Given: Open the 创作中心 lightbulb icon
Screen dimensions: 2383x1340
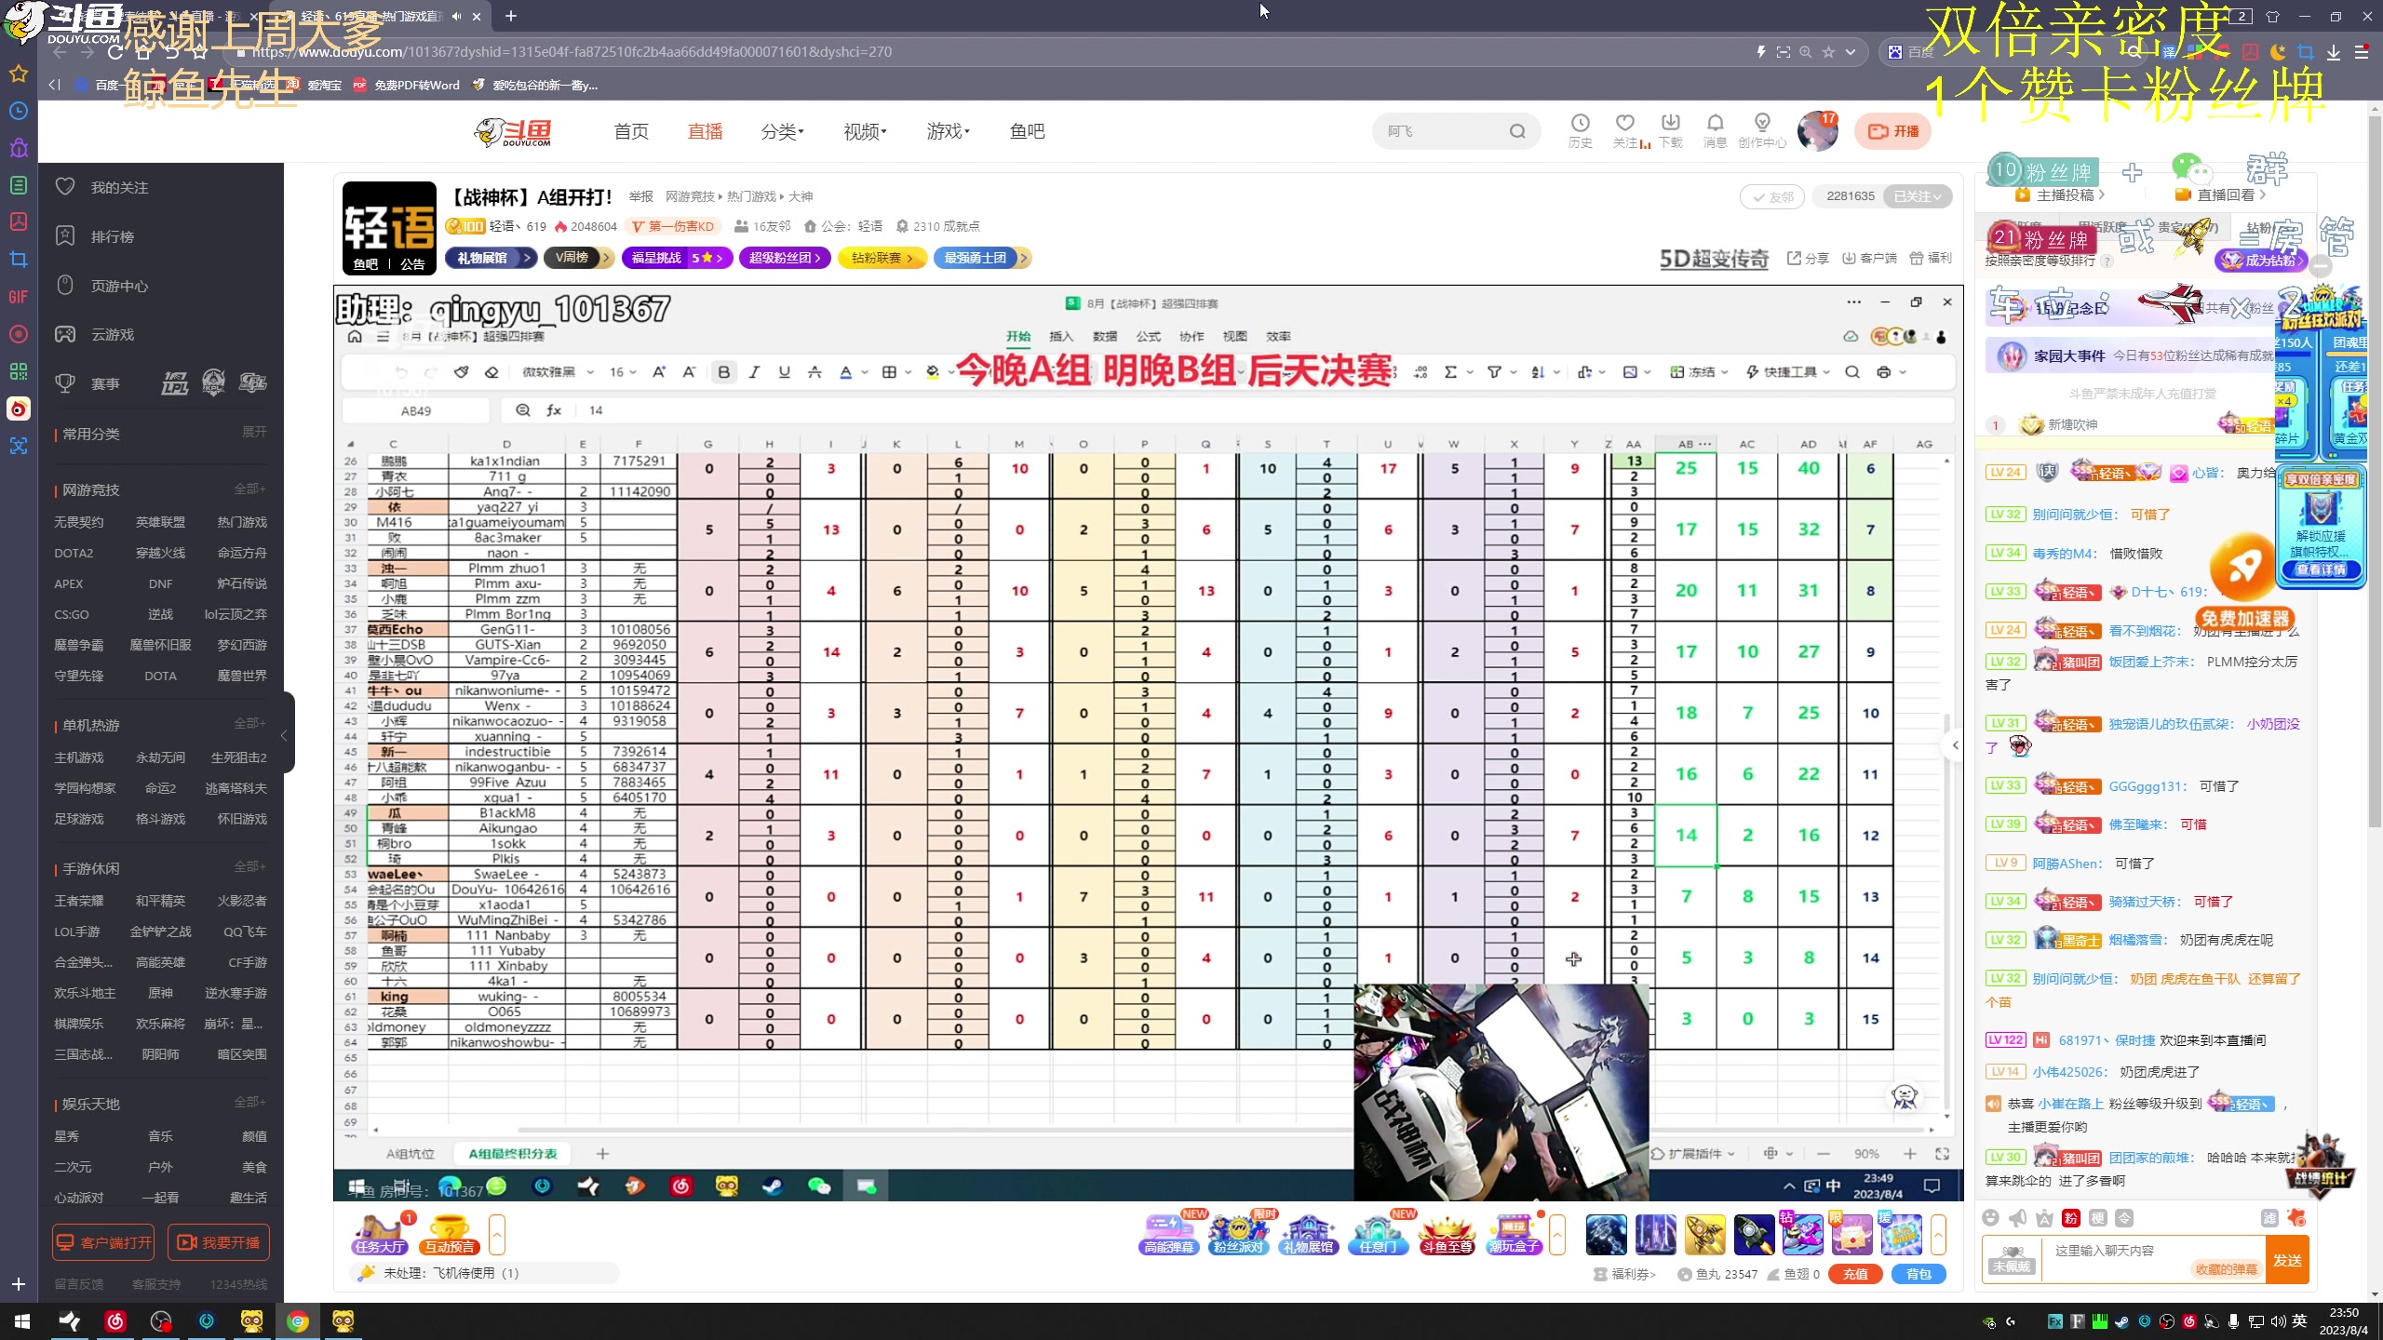Looking at the screenshot, I should pyautogui.click(x=1762, y=130).
